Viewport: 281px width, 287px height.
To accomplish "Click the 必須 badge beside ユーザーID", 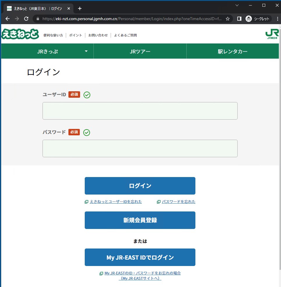I will pos(74,94).
